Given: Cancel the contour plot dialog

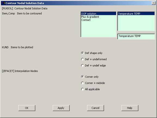Looking at the screenshot, I should click(95, 108).
